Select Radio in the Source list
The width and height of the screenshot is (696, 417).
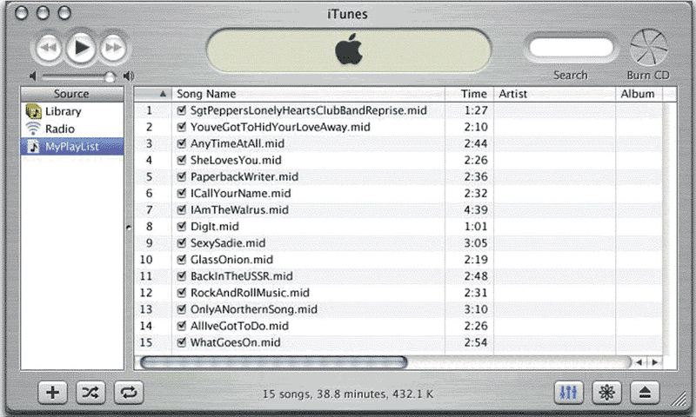point(59,129)
